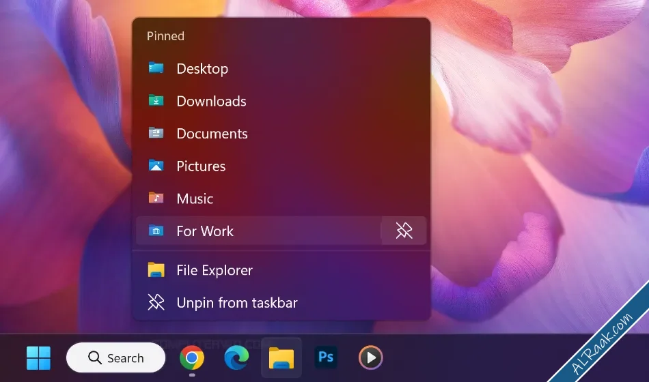The image size is (649, 382).
Task: Open the Pictures pinned folder
Action: (281, 166)
